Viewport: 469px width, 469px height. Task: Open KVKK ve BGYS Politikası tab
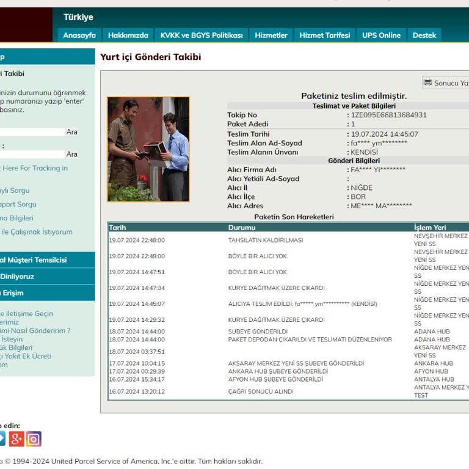point(202,35)
